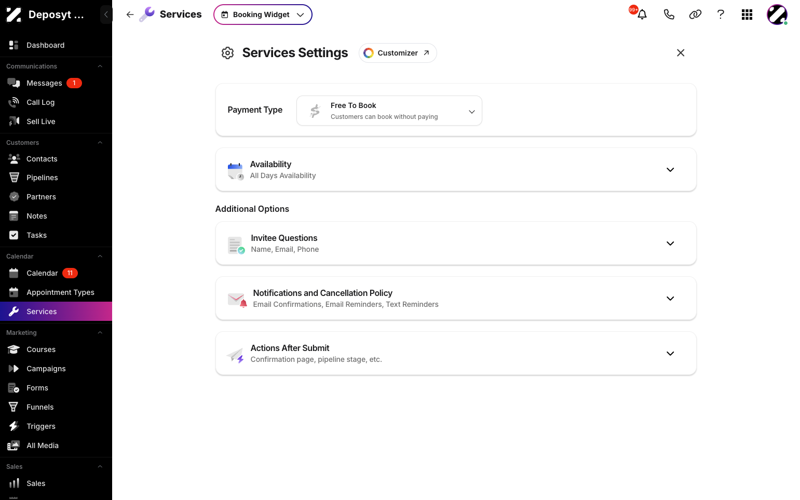This screenshot has width=800, height=500.
Task: Open the Customizer link
Action: click(x=398, y=53)
